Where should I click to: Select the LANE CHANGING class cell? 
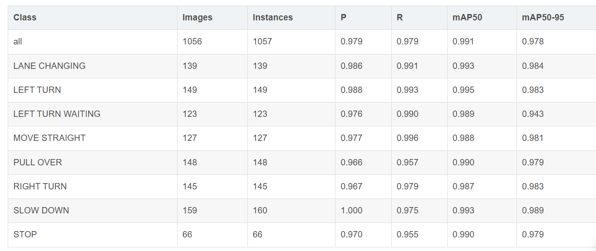pos(49,66)
